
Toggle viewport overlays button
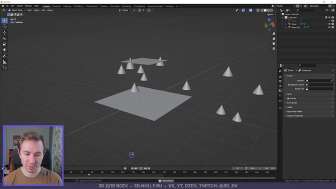(x=250, y=10)
